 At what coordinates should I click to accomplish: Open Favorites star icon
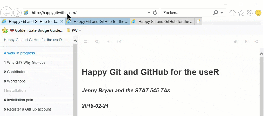click(241, 13)
